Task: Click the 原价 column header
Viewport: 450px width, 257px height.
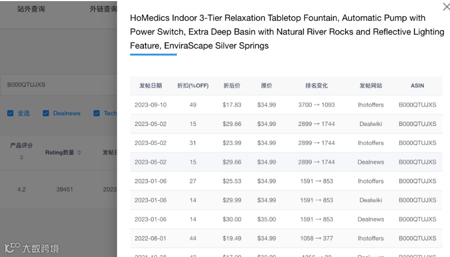Action: pyautogui.click(x=267, y=86)
